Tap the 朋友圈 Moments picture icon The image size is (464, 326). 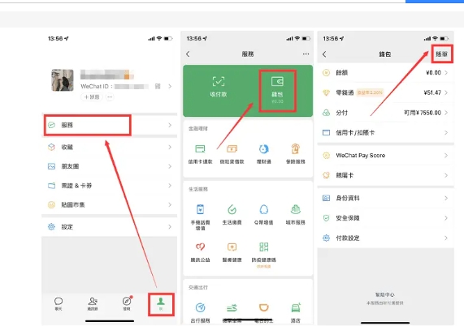pyautogui.click(x=51, y=166)
